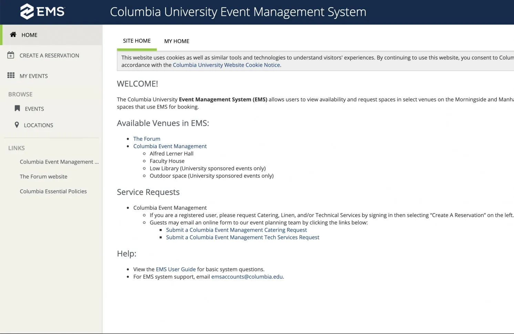Click the Events bookmark icon
The image size is (514, 334).
coord(17,108)
